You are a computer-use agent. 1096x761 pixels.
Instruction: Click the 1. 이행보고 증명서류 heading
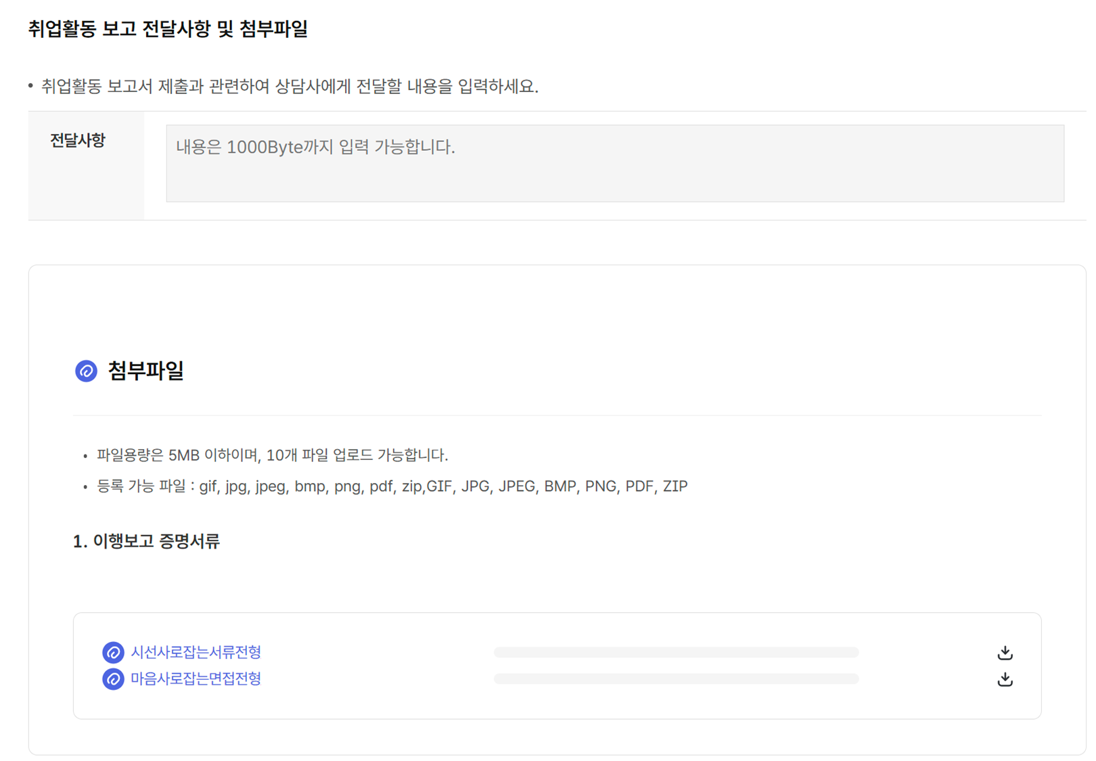[x=146, y=541]
